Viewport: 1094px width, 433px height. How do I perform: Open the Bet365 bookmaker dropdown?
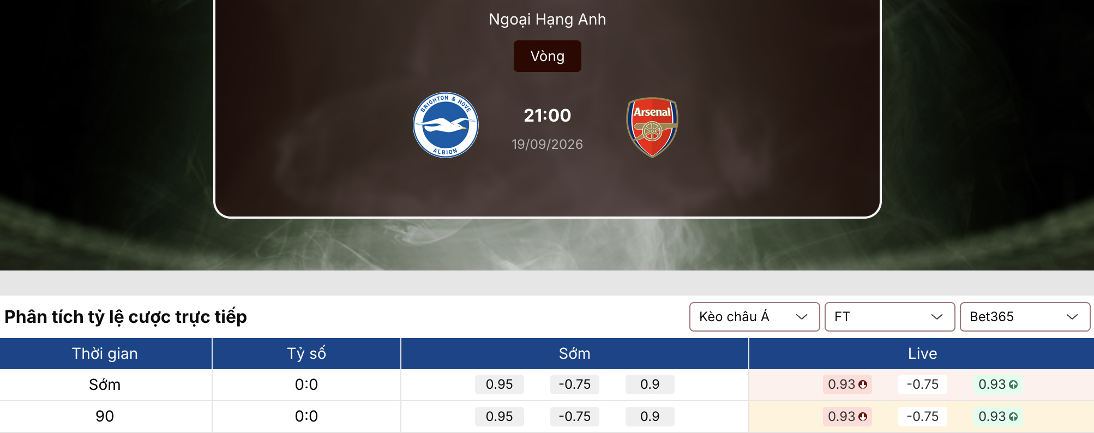click(x=1025, y=317)
